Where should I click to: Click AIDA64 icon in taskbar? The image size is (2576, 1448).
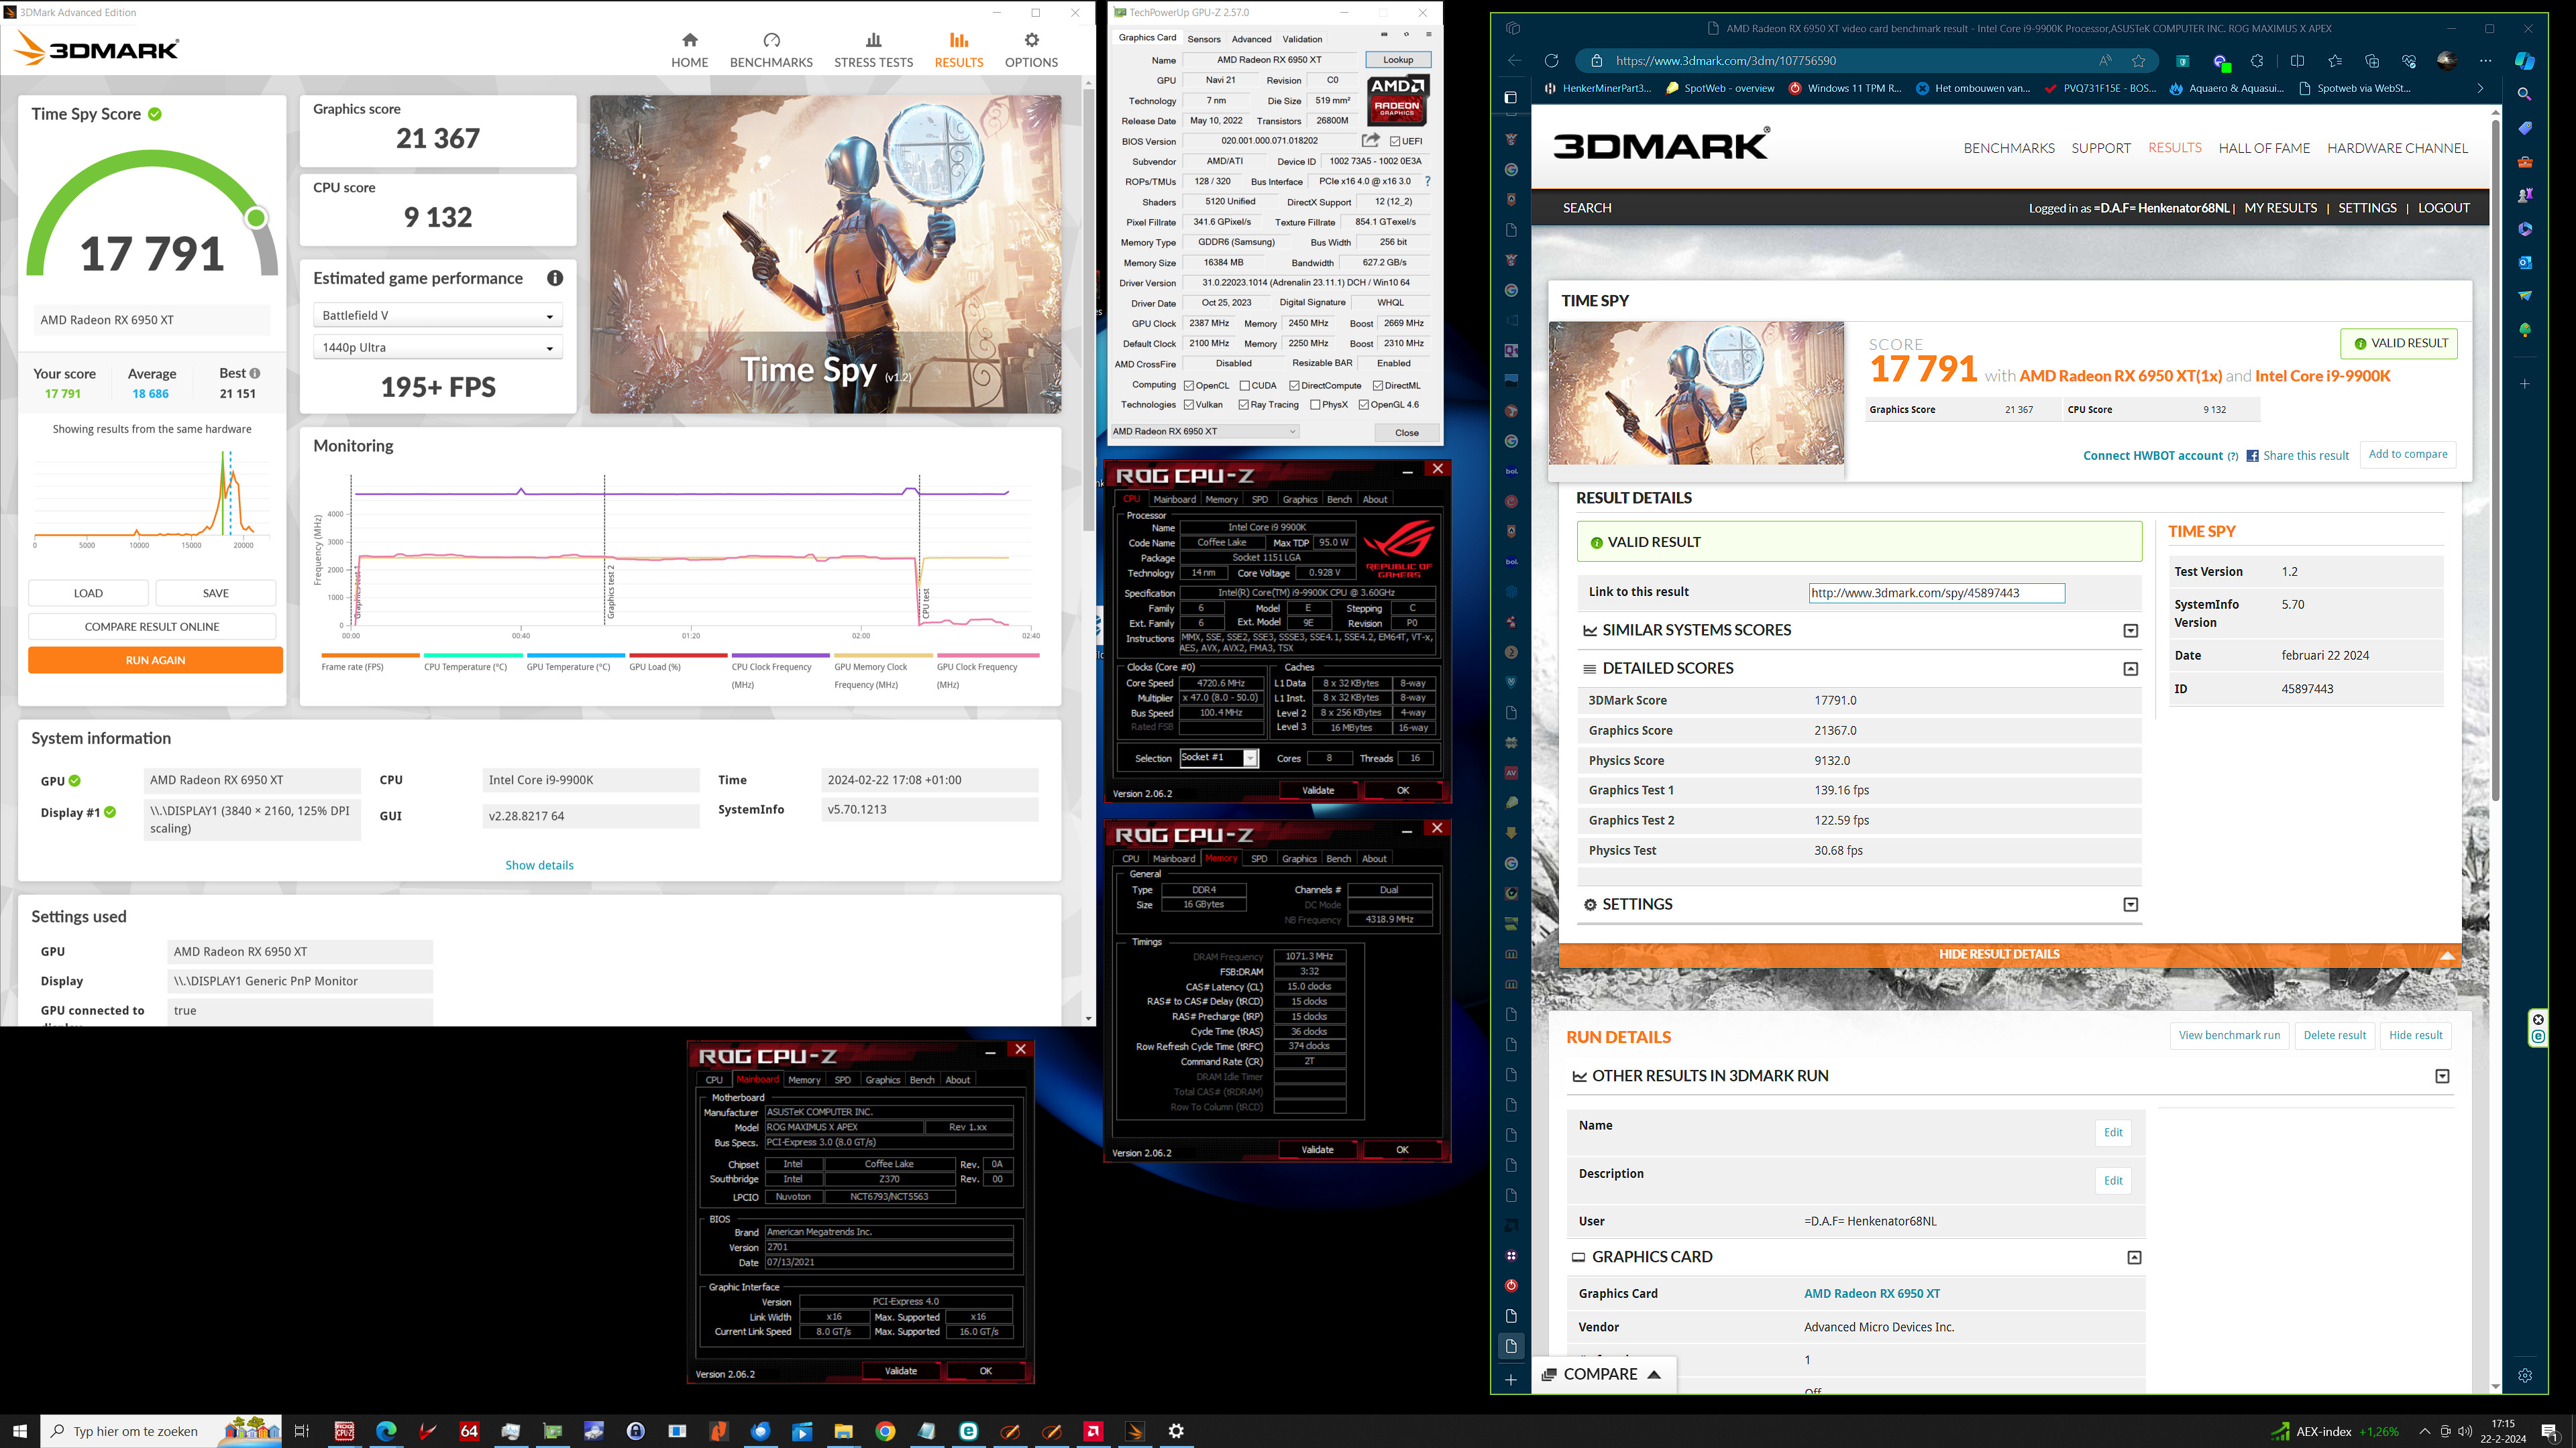click(x=469, y=1431)
